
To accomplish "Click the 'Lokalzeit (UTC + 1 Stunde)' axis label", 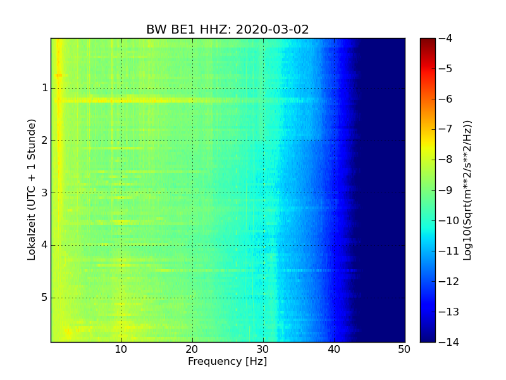I will 31,190.
